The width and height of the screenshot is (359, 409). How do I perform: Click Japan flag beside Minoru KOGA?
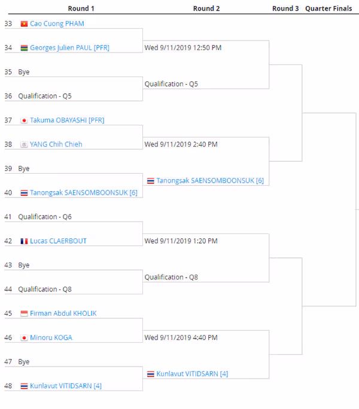[24, 338]
